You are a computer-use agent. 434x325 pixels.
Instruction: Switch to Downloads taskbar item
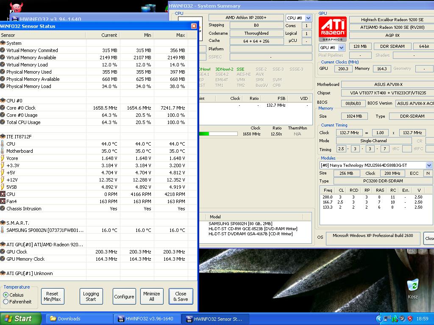coord(79,319)
